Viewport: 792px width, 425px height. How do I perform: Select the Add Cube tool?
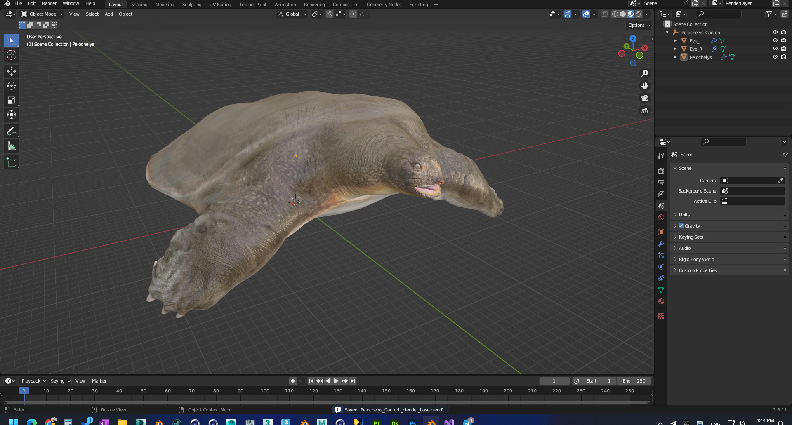(12, 162)
